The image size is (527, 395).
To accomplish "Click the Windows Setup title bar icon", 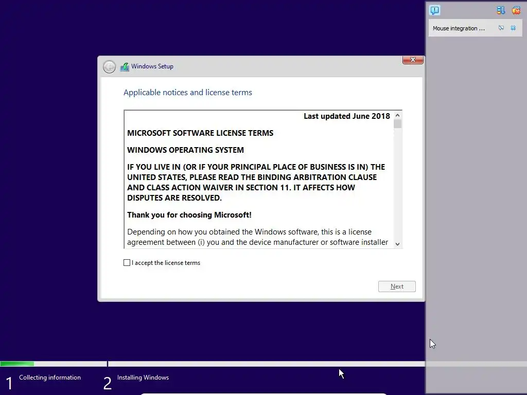I will (x=125, y=66).
